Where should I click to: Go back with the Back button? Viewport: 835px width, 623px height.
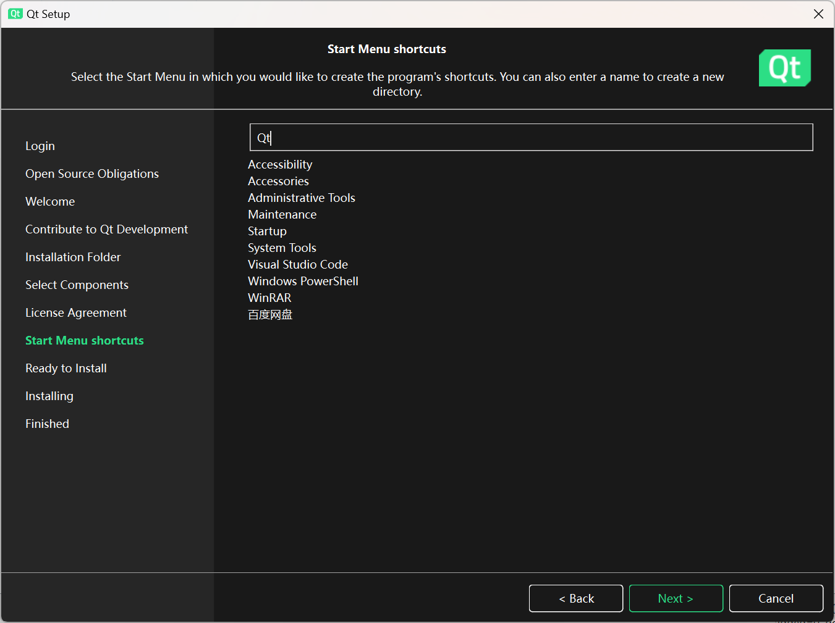pos(576,598)
